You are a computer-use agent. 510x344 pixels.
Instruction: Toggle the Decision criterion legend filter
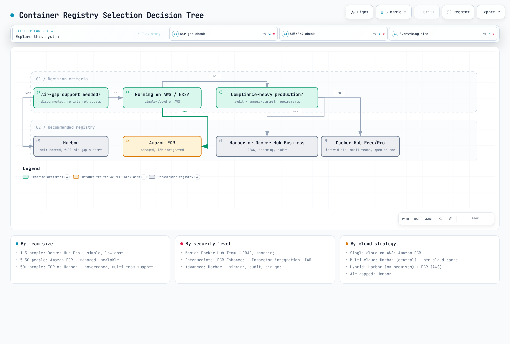46,177
